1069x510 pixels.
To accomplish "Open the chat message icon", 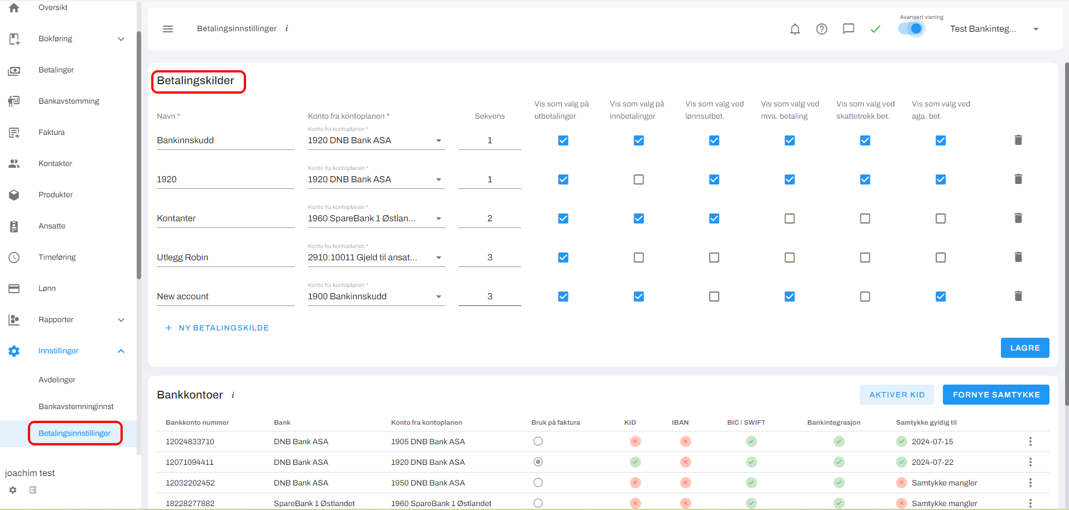I will pyautogui.click(x=849, y=29).
